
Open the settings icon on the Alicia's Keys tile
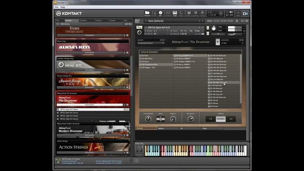point(127,53)
